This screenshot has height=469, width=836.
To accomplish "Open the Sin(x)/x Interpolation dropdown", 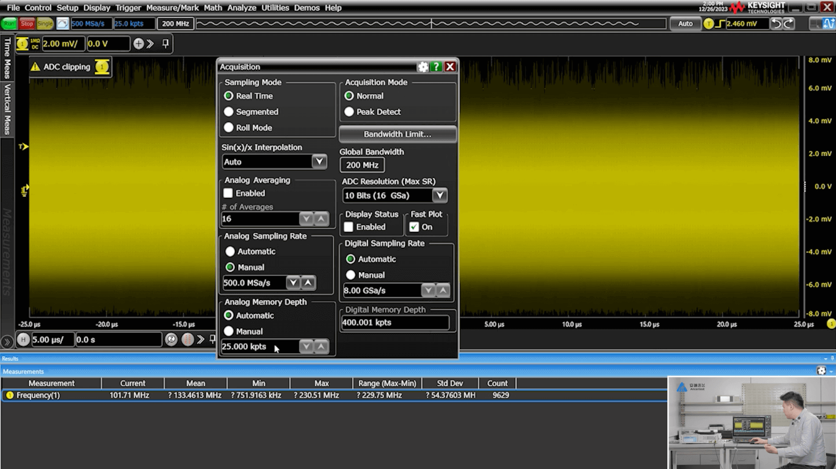I will [319, 162].
